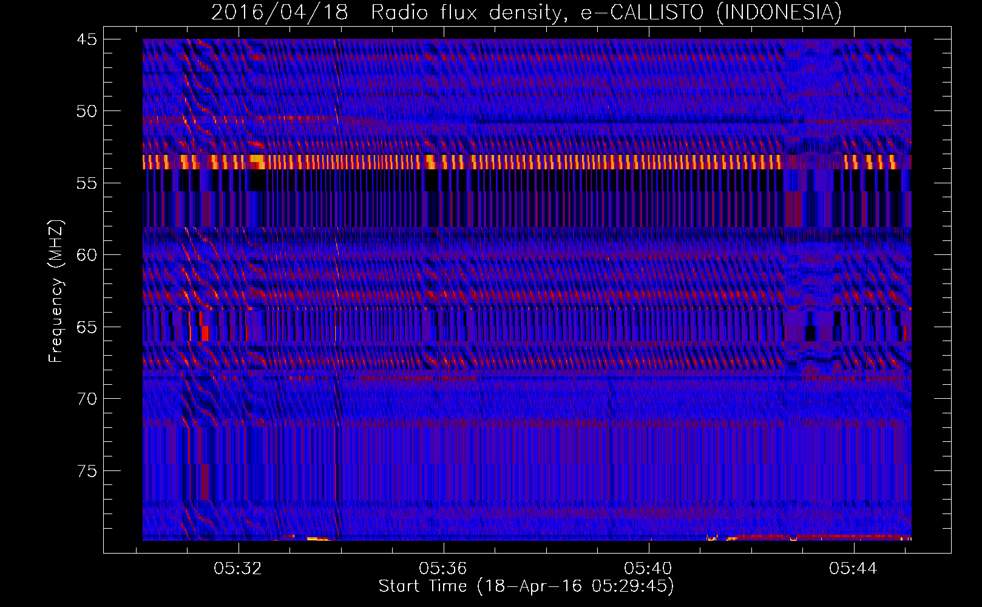Click the 'Frequency (MHZ)' axis label
Image resolution: width=982 pixels, height=607 pixels.
pyautogui.click(x=56, y=291)
